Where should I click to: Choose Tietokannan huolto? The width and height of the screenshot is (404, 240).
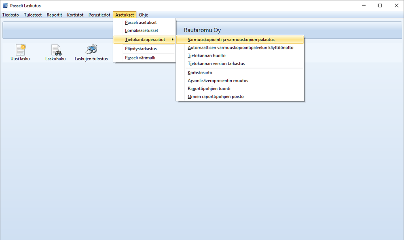(240, 55)
